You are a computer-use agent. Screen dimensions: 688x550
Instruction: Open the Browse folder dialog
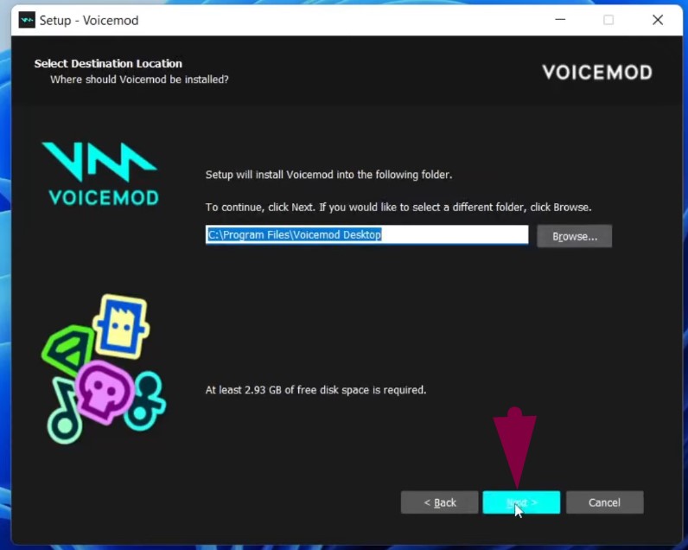575,236
